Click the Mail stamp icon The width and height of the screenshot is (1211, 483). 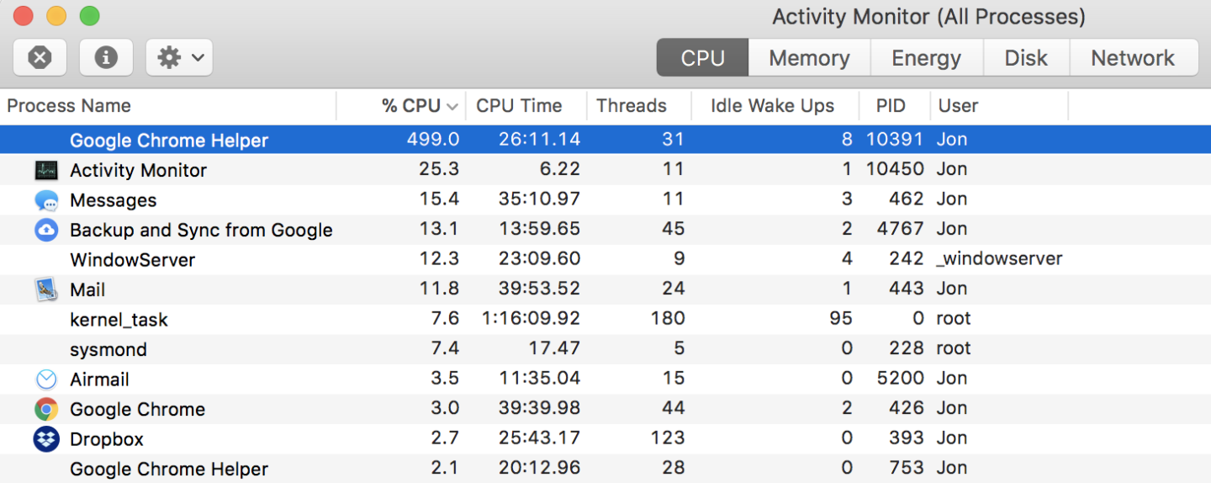(46, 289)
